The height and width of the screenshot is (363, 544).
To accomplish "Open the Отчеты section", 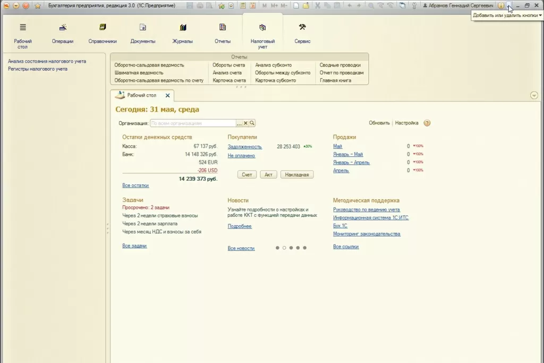I will (x=223, y=33).
